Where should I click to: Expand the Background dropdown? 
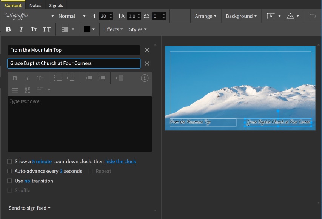[241, 16]
